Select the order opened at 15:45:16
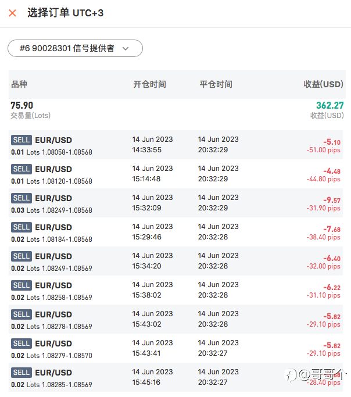351x397 pixels. coord(175,377)
